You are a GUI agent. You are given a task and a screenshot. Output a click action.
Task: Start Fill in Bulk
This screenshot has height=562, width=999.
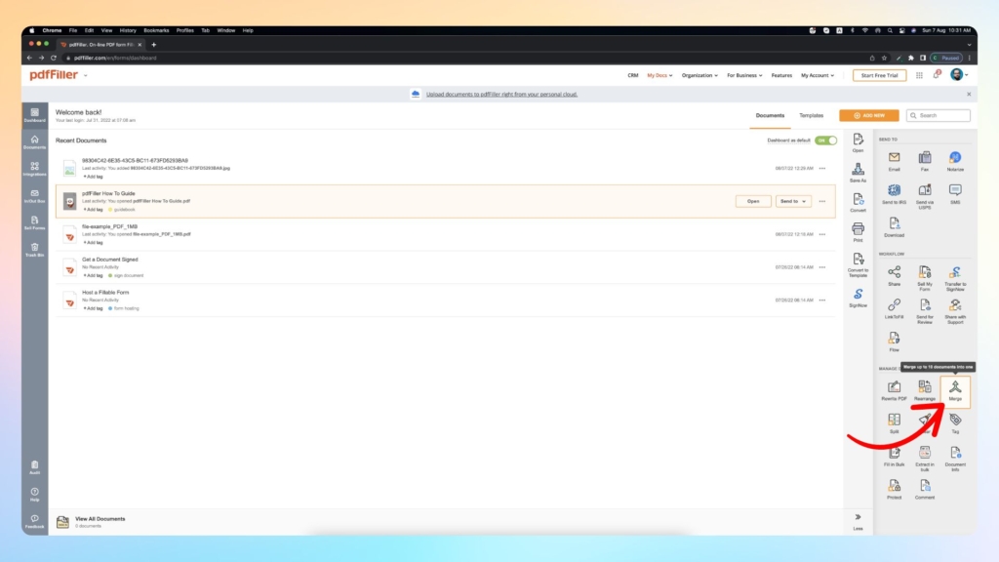[x=894, y=457]
